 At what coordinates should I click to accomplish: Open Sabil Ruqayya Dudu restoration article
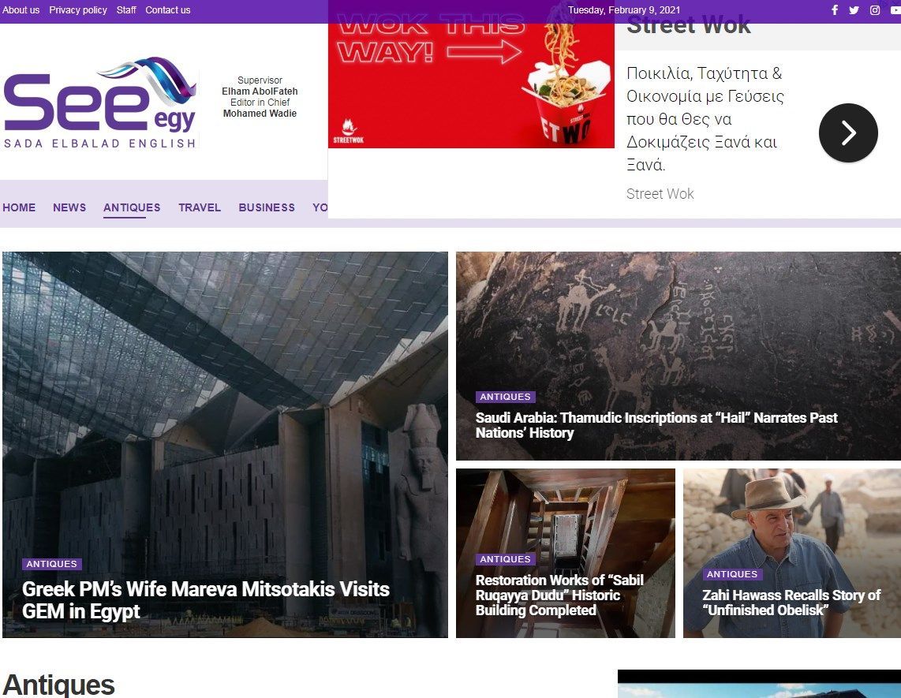[x=559, y=595]
